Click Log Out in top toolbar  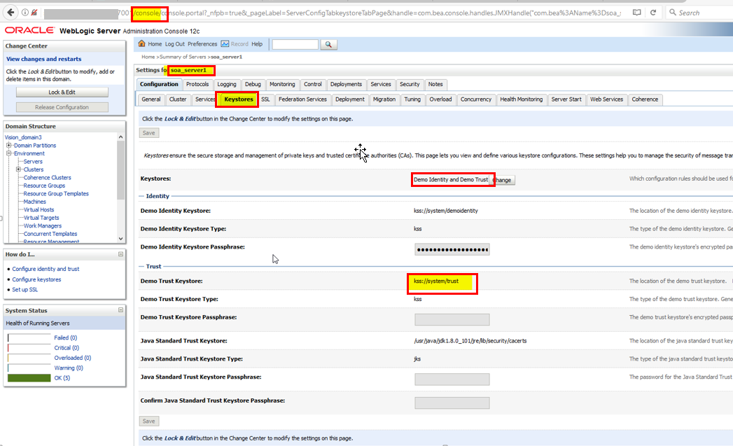pyautogui.click(x=174, y=44)
